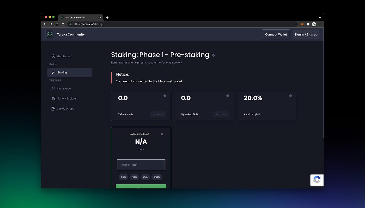365x208 pixels.
Task: Click the browser forward arrow
Action: tap(51, 24)
